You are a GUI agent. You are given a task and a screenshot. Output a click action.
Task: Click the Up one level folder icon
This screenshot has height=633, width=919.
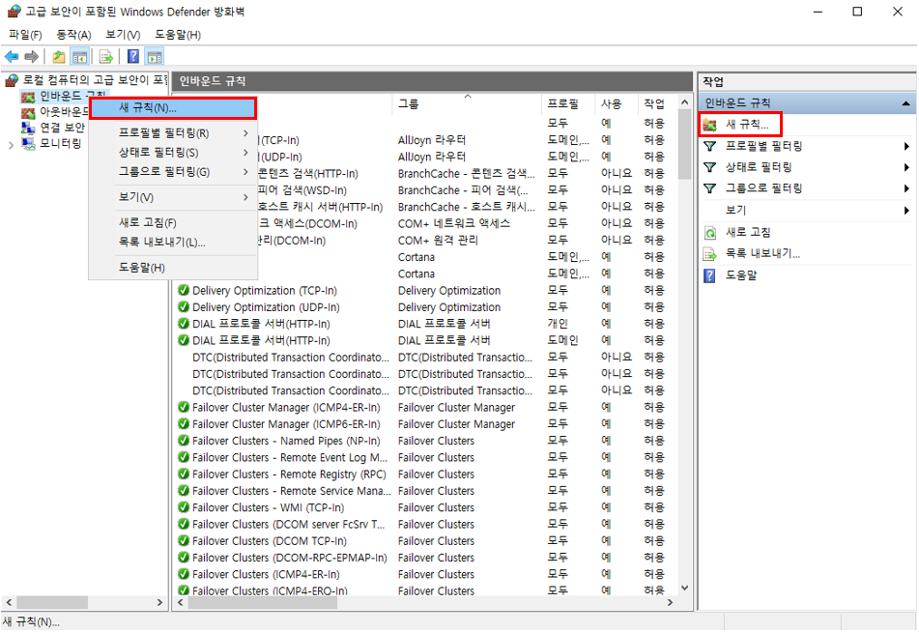[59, 57]
